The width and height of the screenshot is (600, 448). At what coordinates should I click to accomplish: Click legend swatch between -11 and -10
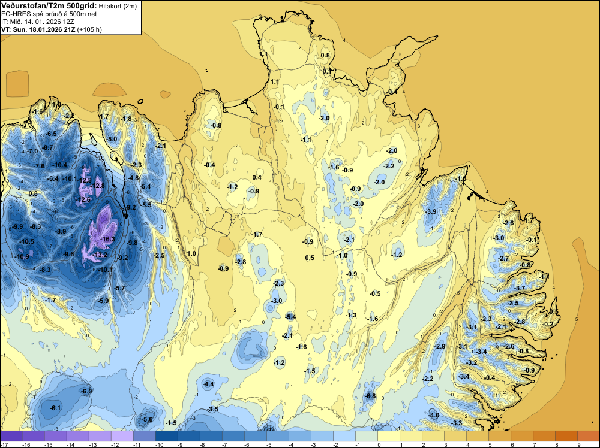(144, 436)
